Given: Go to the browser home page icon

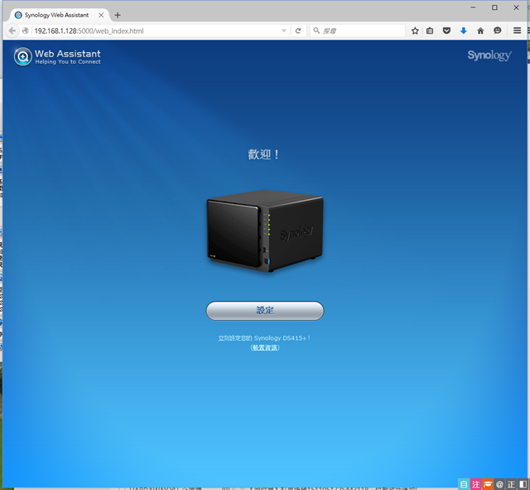Looking at the screenshot, I should (x=480, y=31).
